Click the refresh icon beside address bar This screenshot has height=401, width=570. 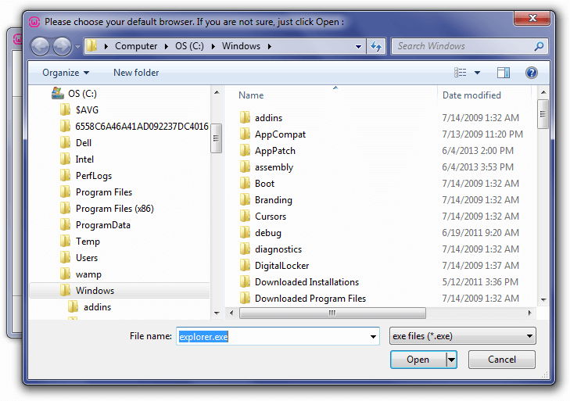pos(376,46)
